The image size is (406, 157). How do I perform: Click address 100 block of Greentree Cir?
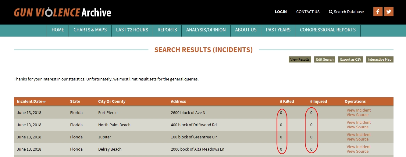tap(194, 137)
